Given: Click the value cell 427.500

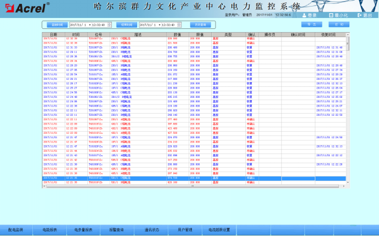Looking at the screenshot, I should (x=172, y=133).
